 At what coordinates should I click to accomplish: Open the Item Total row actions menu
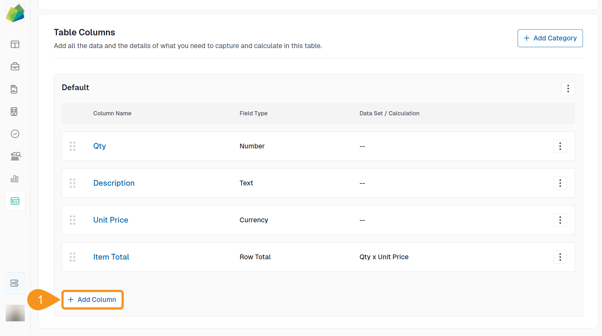click(x=560, y=257)
